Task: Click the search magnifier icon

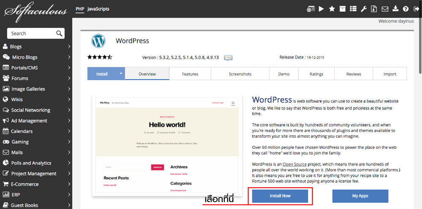Action: pos(60,33)
